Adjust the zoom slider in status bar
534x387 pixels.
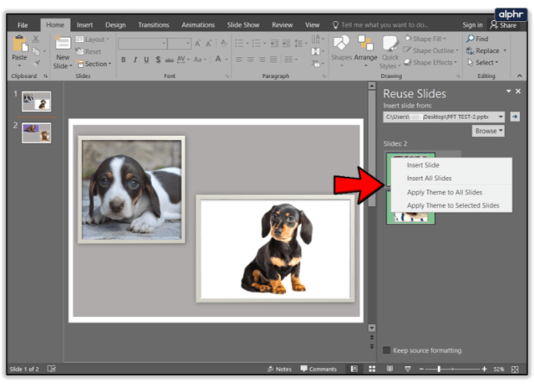click(440, 368)
